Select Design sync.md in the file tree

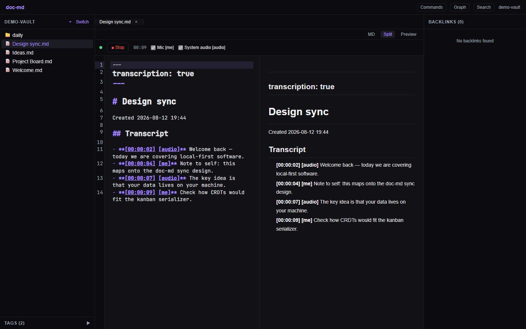point(47,44)
